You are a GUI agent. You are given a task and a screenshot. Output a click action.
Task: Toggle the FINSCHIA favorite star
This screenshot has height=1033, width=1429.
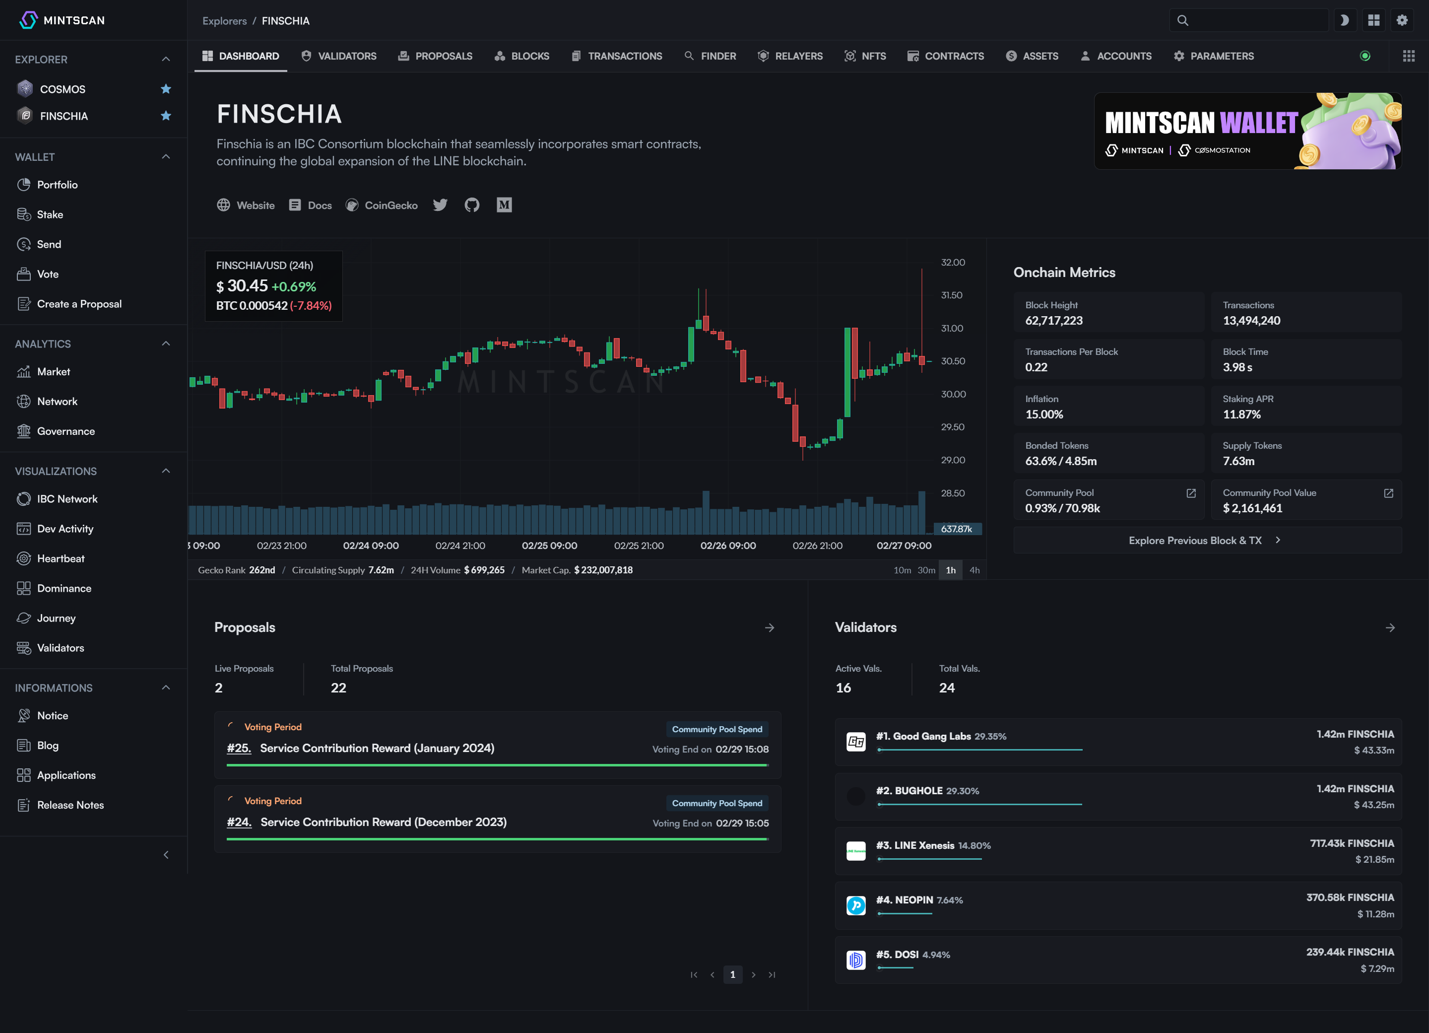pos(166,116)
